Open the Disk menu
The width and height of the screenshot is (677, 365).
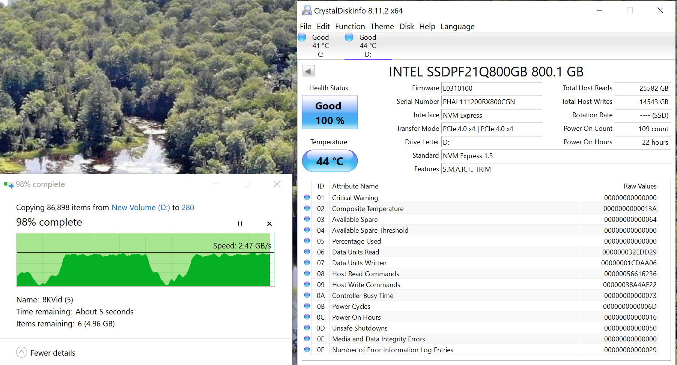point(406,27)
